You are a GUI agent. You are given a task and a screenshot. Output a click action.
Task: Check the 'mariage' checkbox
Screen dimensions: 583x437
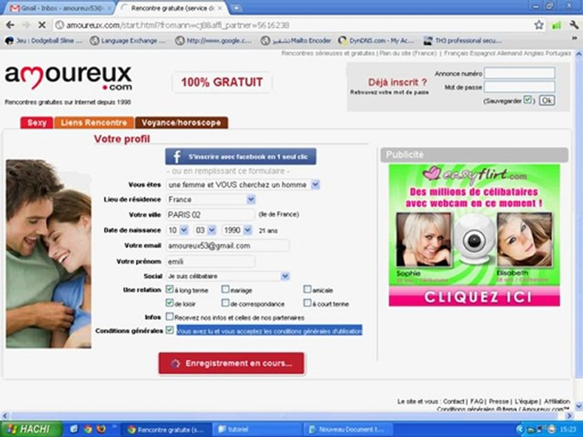tap(225, 289)
